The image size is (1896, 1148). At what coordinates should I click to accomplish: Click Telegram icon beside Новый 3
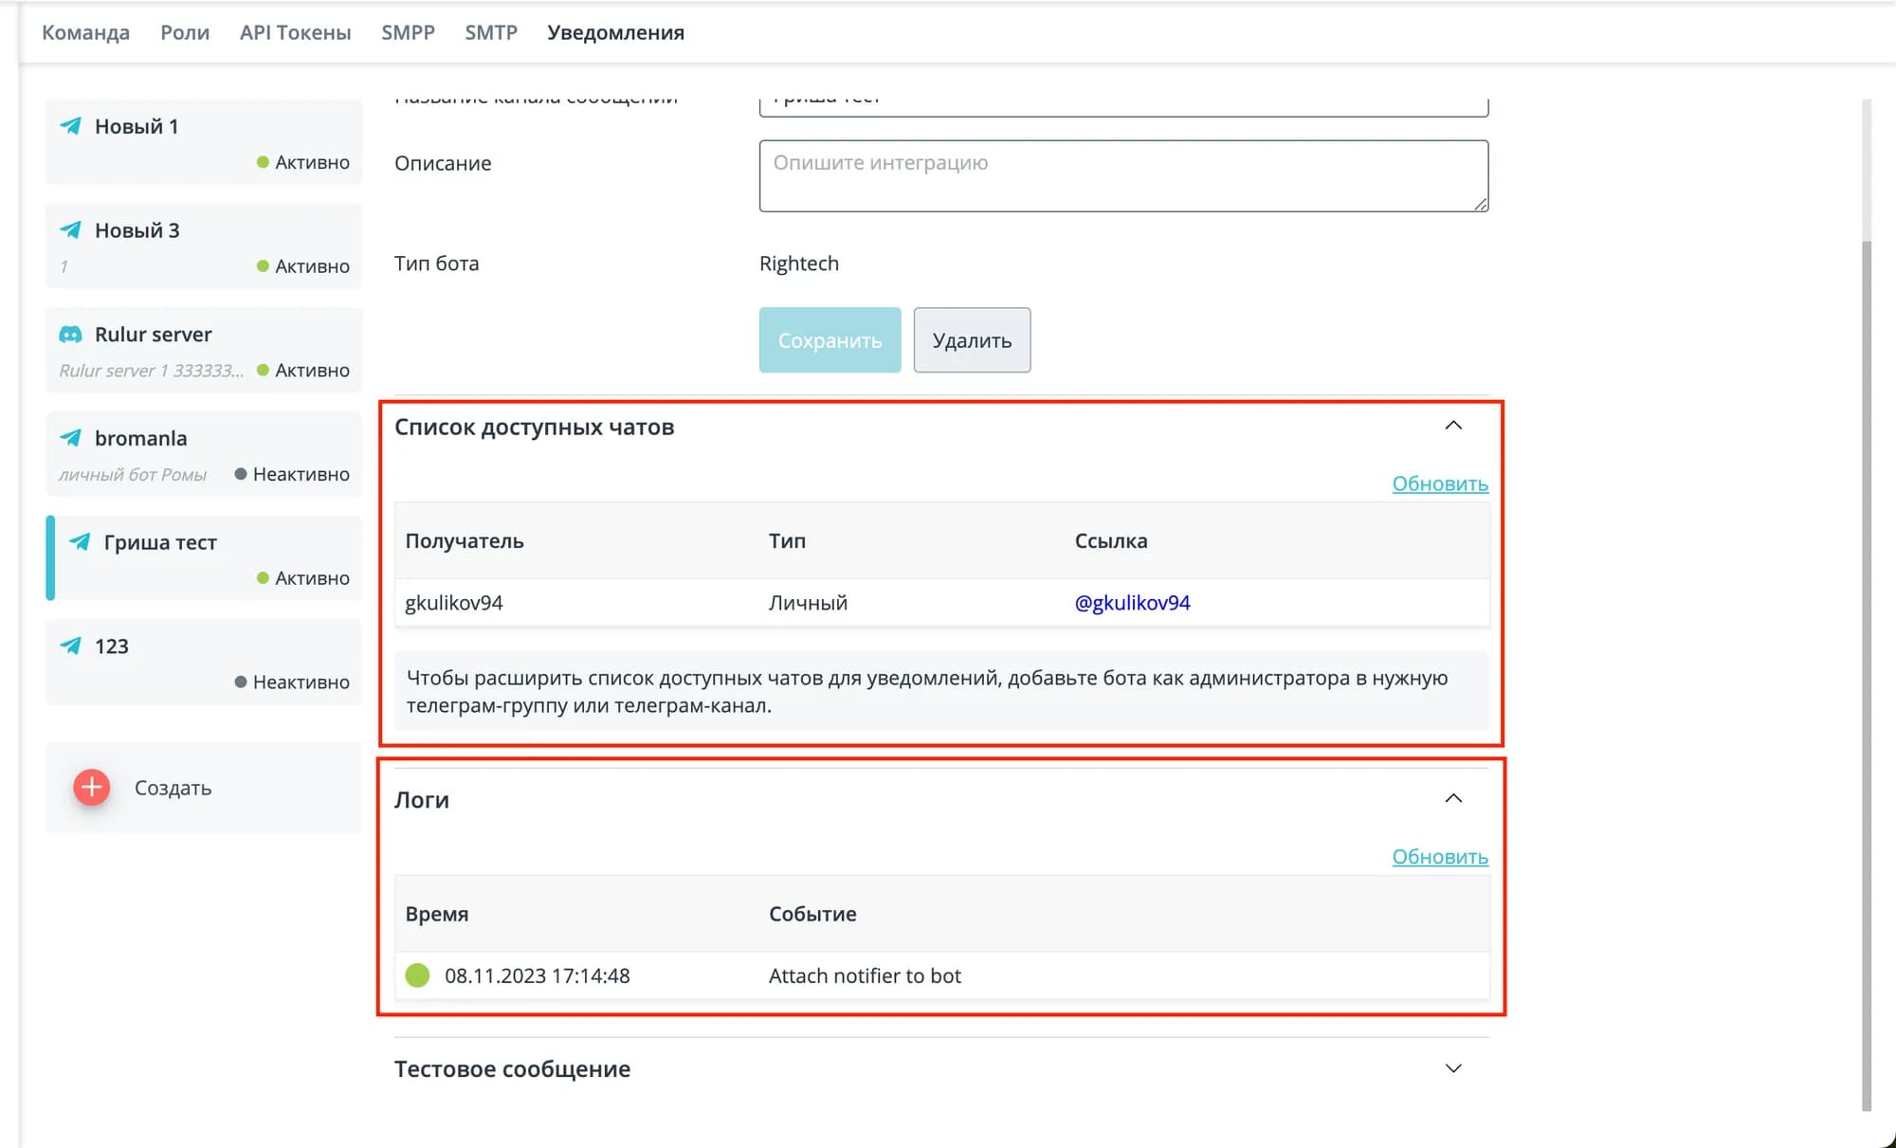click(x=71, y=230)
